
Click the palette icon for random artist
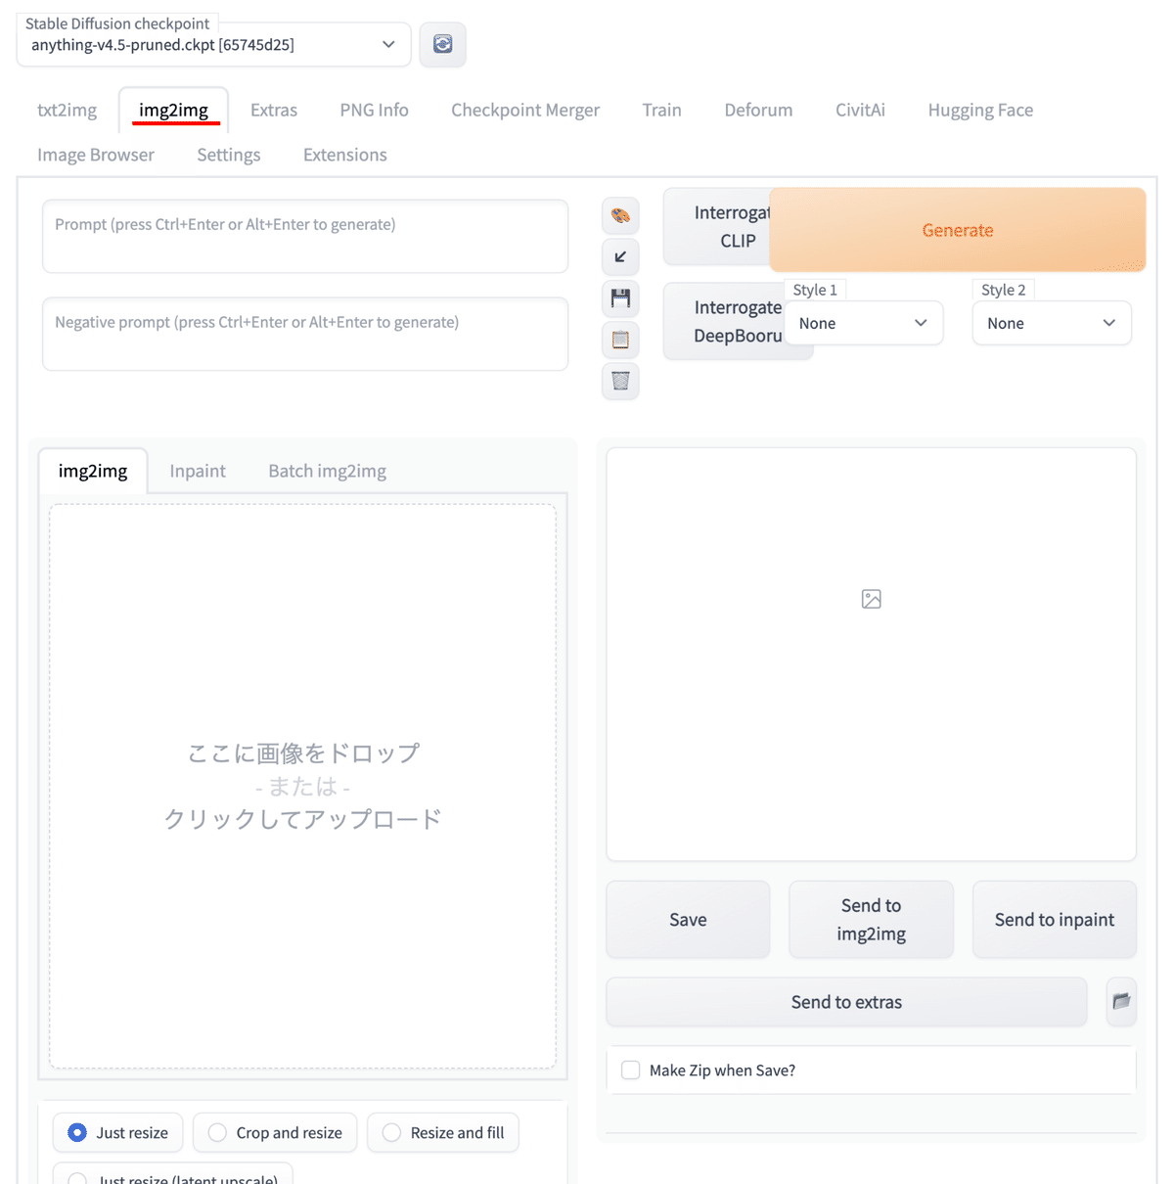(620, 216)
